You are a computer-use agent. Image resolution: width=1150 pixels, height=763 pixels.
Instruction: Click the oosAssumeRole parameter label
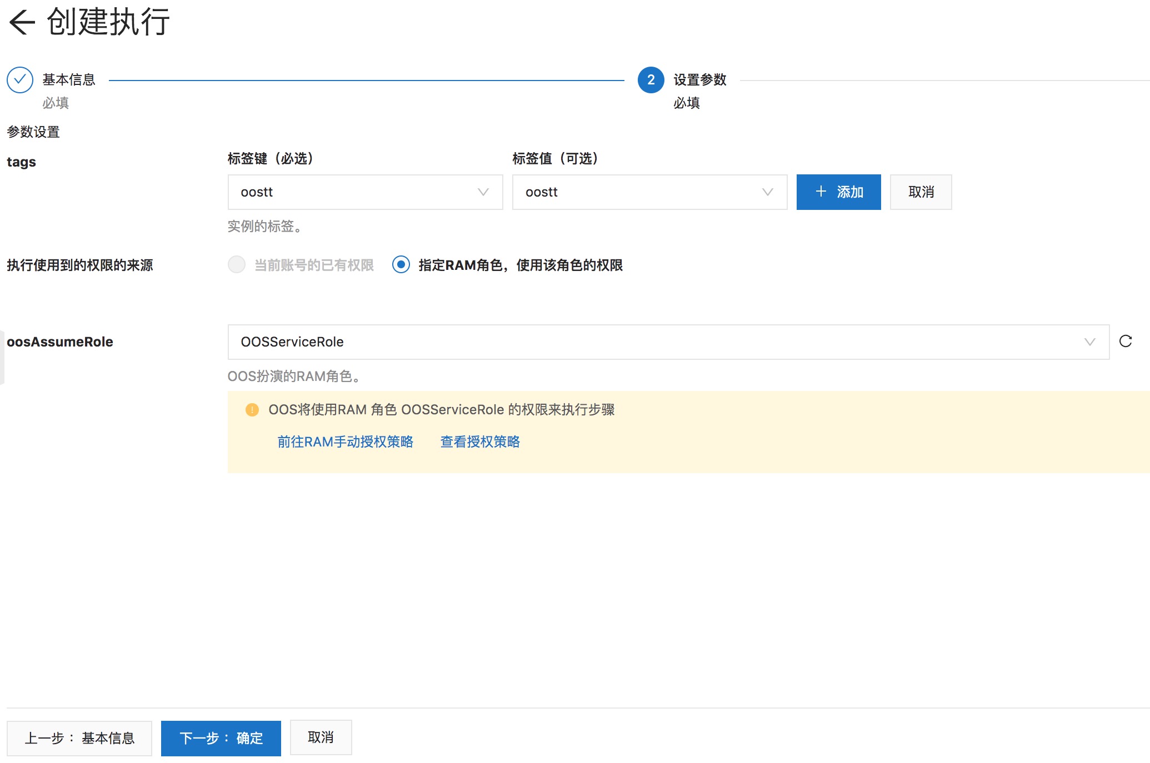60,342
